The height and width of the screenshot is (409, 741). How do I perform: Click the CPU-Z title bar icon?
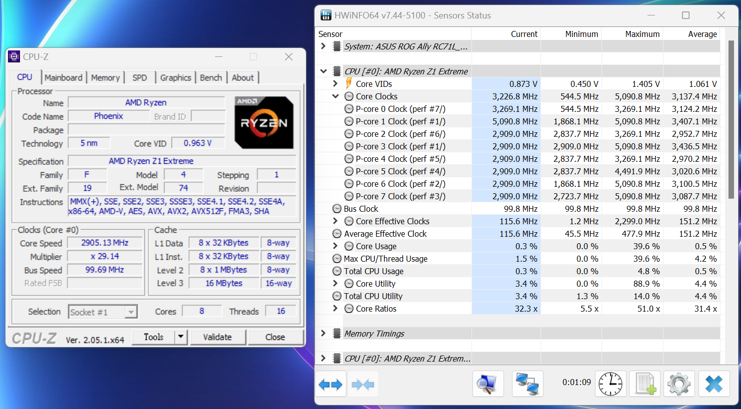tap(14, 56)
